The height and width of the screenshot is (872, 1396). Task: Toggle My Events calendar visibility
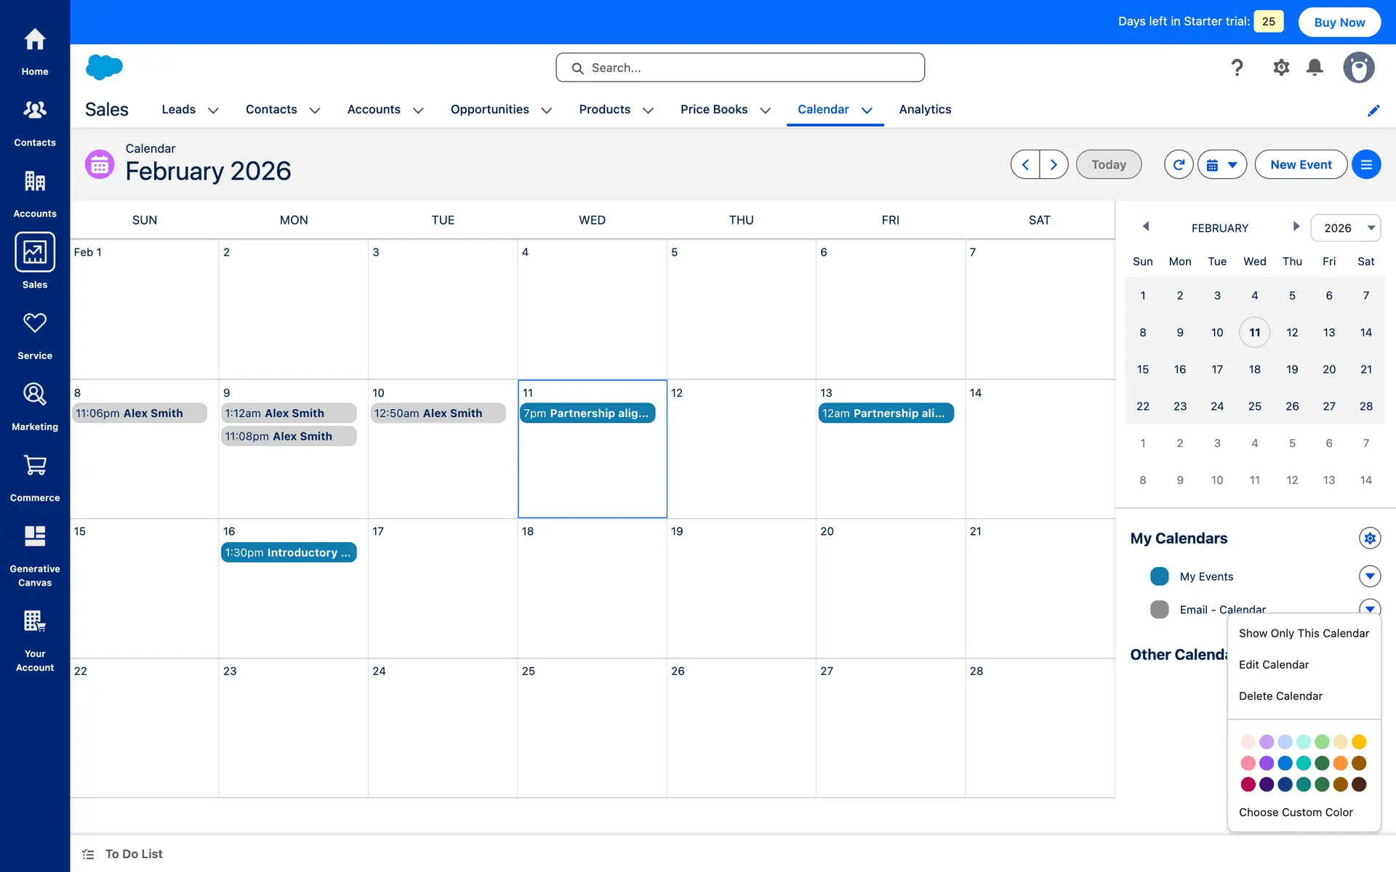tap(1160, 576)
